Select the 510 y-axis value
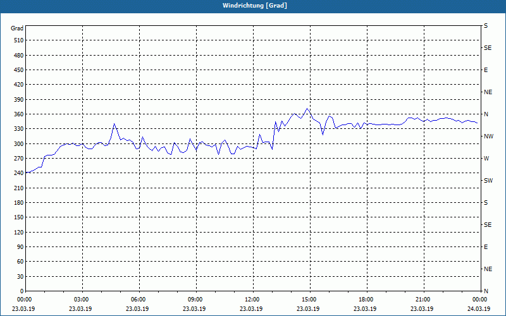This screenshot has width=506, height=316. (19, 40)
